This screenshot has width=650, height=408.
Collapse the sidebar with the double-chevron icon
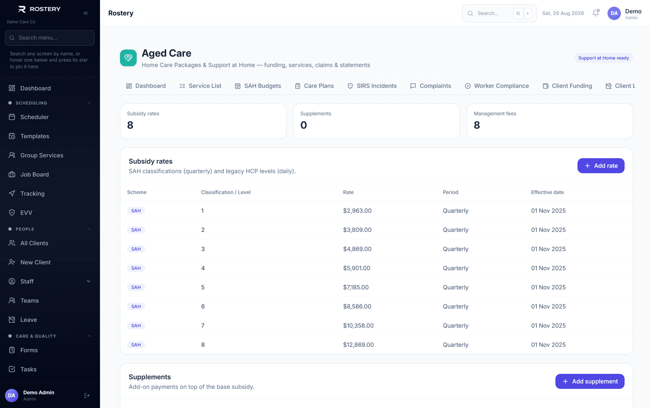[x=85, y=13]
